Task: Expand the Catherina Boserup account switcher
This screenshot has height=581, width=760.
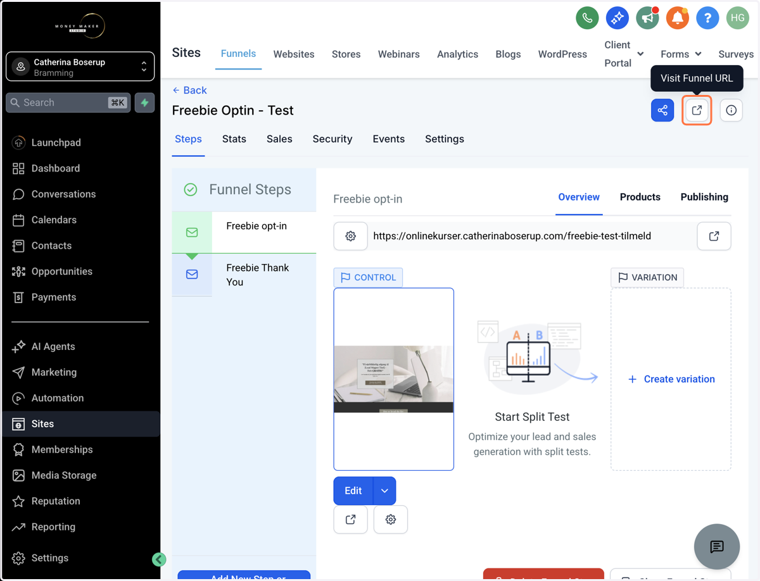Action: point(80,67)
